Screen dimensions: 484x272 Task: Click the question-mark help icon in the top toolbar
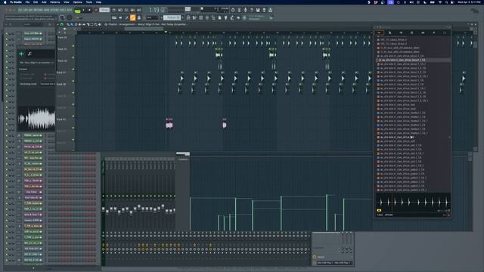pyautogui.click(x=252, y=10)
